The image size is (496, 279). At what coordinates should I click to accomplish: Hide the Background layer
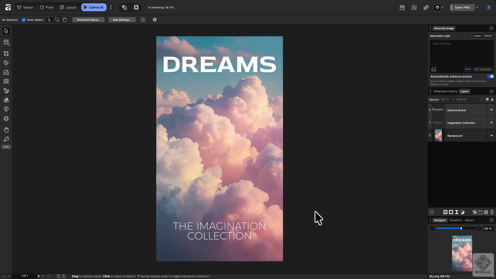coord(491,135)
